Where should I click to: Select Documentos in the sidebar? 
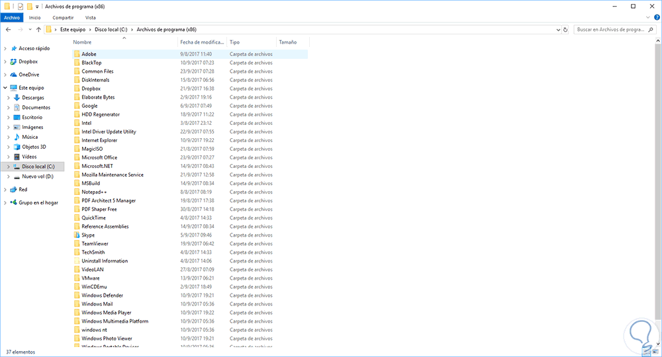[36, 108]
